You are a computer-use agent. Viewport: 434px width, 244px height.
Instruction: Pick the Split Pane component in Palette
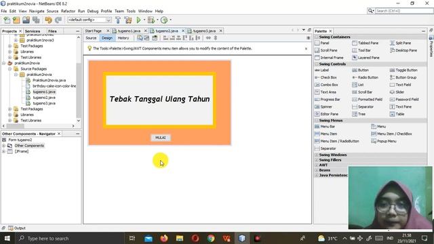pos(400,43)
